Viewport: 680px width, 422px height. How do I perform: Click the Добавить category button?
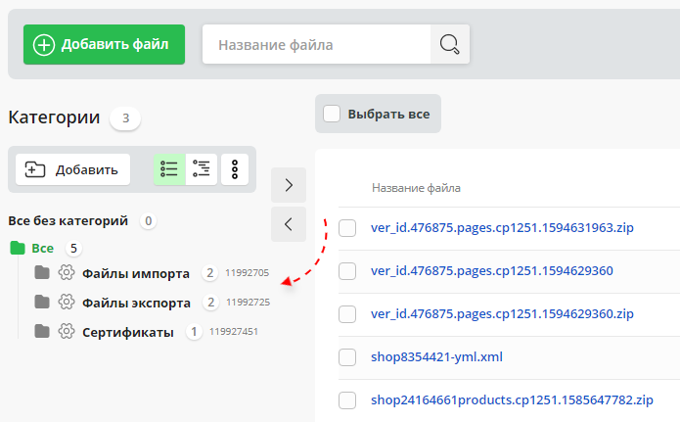(x=73, y=168)
